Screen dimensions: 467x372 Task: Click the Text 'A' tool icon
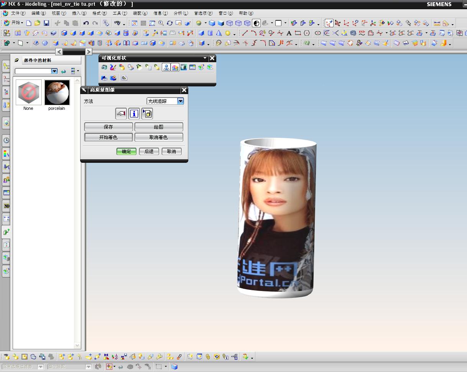pyautogui.click(x=289, y=33)
